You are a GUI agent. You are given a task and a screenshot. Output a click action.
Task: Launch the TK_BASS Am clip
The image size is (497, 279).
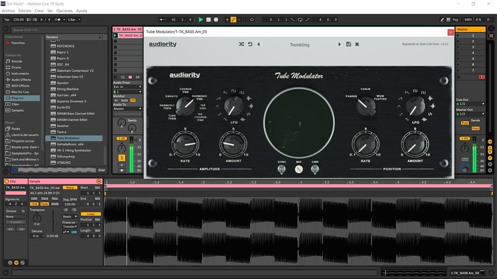(115, 36)
